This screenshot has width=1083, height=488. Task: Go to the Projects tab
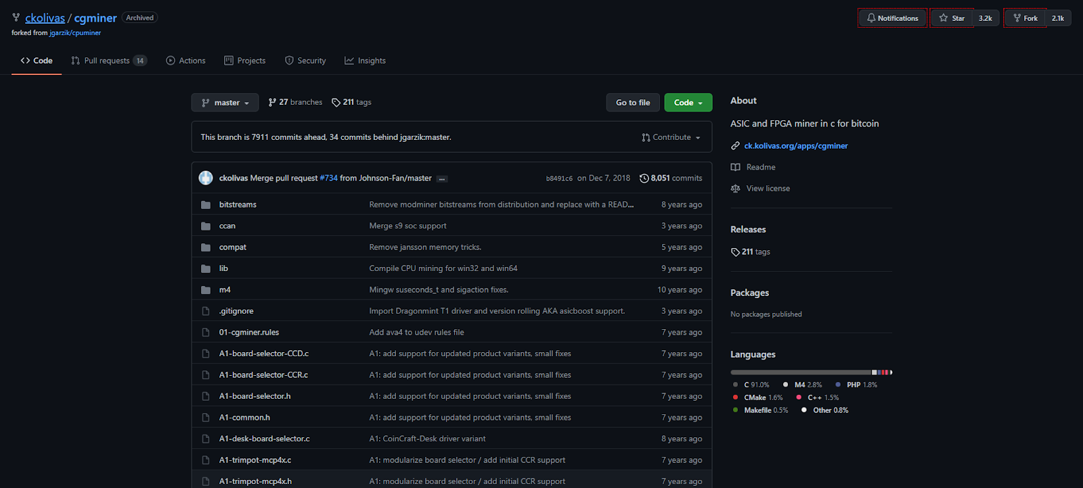click(245, 61)
